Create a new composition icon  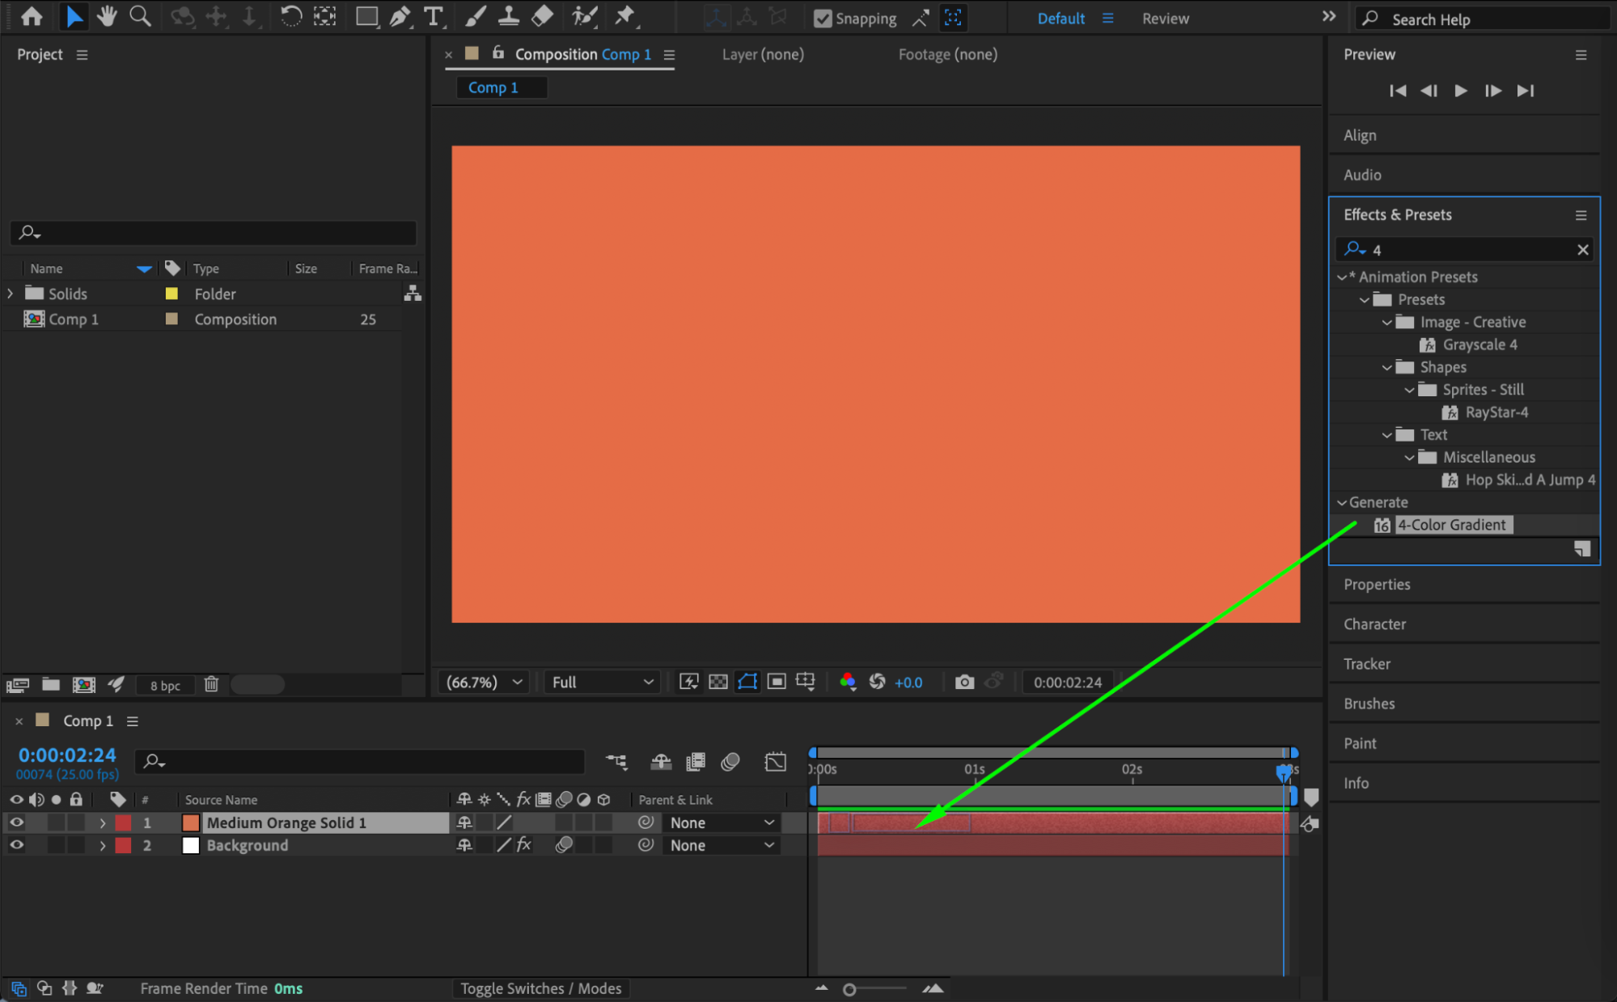pos(84,684)
